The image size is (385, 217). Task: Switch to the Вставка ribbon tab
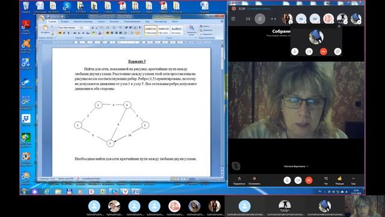coord(65,22)
